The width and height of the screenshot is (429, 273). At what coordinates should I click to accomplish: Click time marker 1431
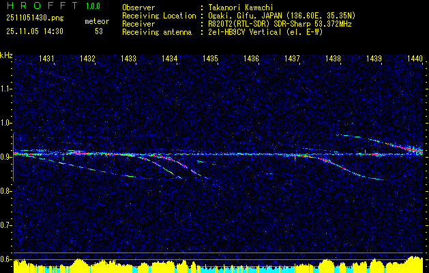coord(46,58)
